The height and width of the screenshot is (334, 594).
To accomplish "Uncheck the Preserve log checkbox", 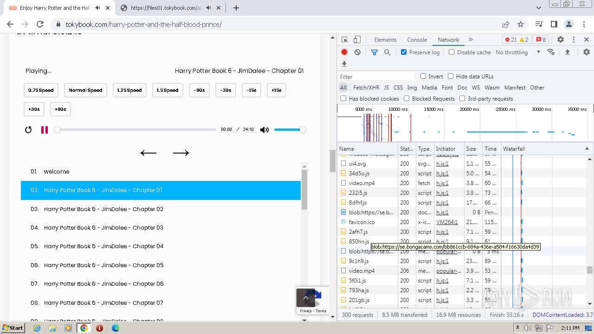I will point(404,52).
